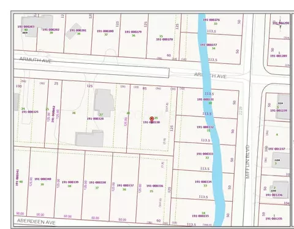
Task: Click the diamond-shaped building on parcel 191-000281
Action: [x=73, y=31]
